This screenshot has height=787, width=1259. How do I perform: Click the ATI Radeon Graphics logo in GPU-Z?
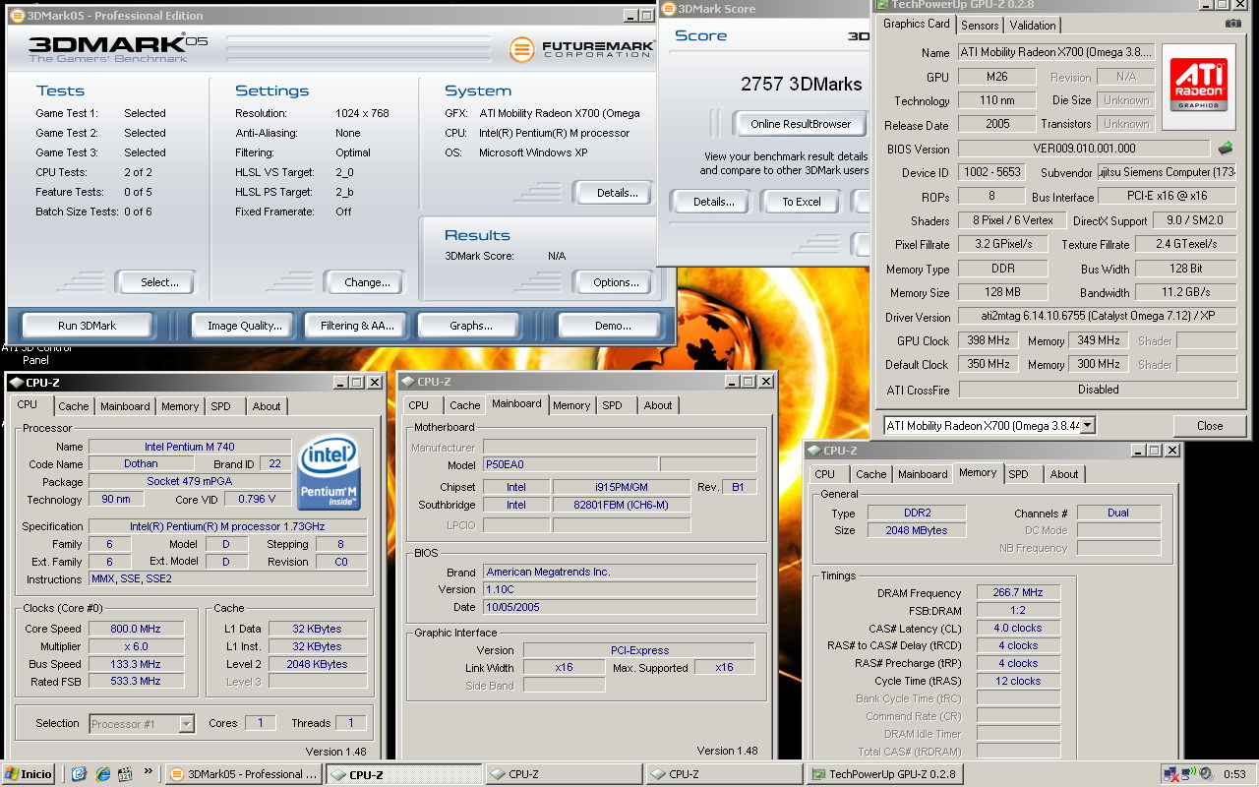pyautogui.click(x=1198, y=87)
